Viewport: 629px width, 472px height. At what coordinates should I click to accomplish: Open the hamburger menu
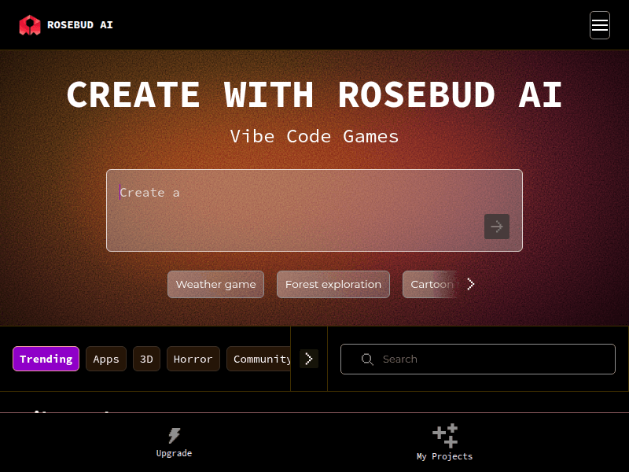coord(600,25)
